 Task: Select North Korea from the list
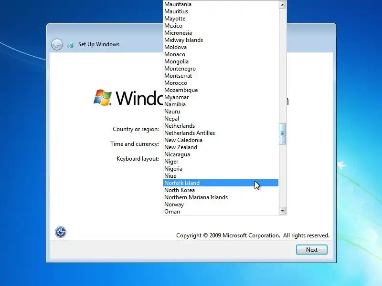click(x=221, y=190)
